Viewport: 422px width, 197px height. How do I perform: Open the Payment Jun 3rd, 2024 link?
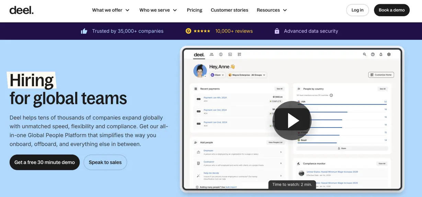[215, 110]
